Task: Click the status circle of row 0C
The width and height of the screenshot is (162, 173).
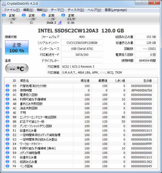Action: [x=8, y=95]
